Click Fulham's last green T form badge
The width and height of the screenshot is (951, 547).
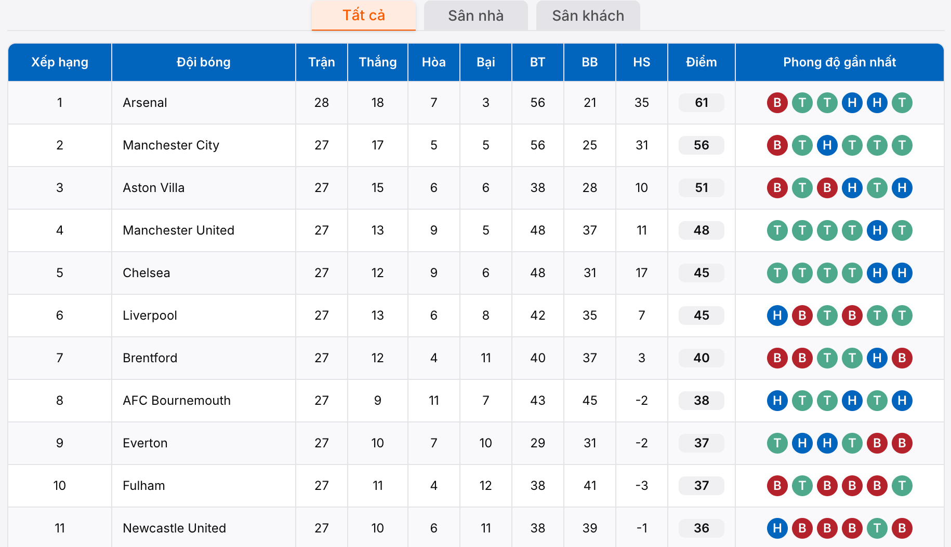tap(902, 486)
